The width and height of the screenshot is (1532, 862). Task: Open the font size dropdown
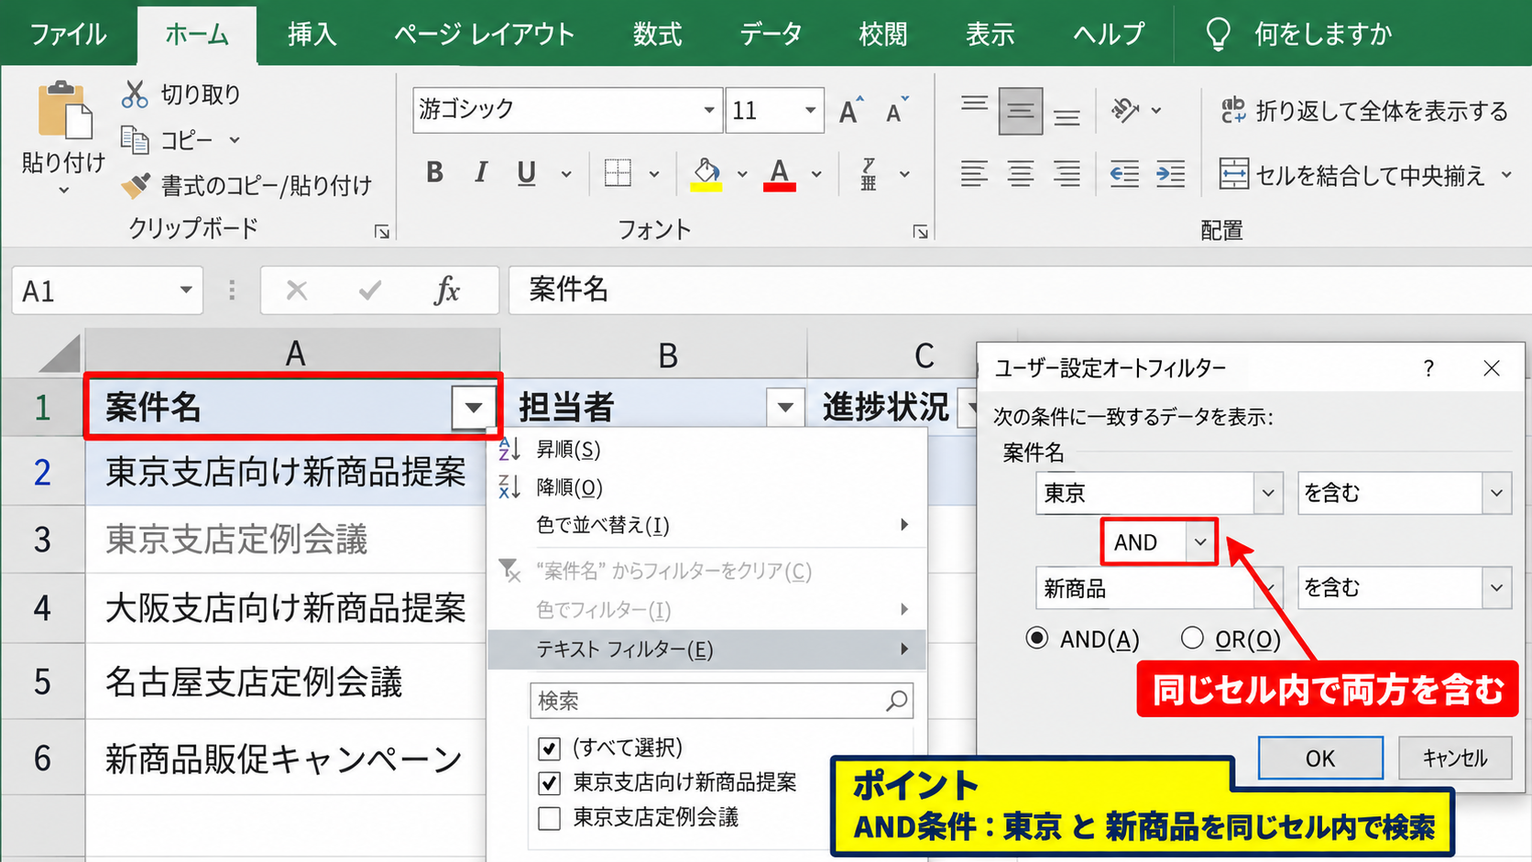click(810, 110)
